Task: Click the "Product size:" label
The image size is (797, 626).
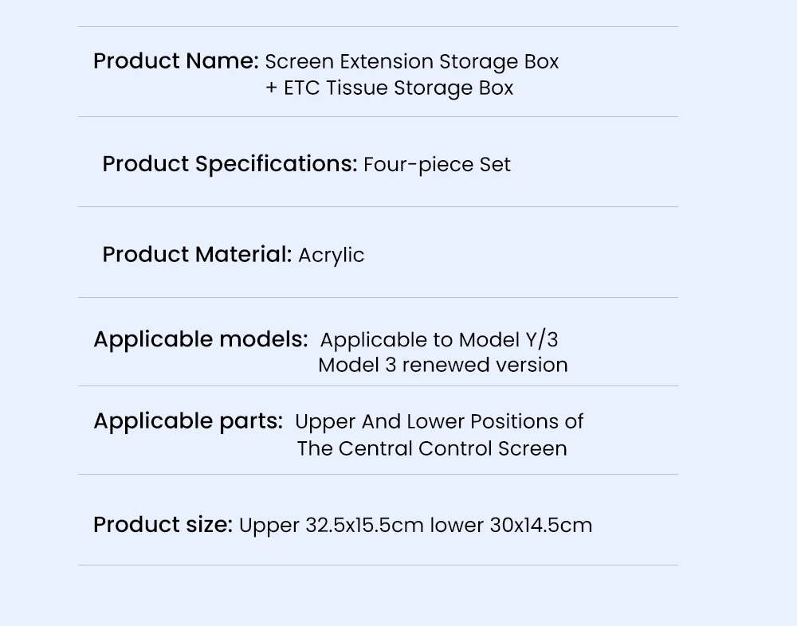Action: (x=163, y=525)
